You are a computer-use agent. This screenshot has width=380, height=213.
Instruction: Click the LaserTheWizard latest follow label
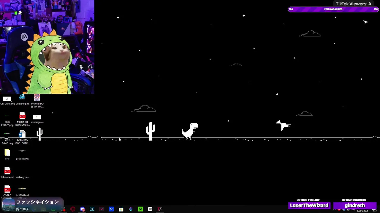tap(309, 206)
